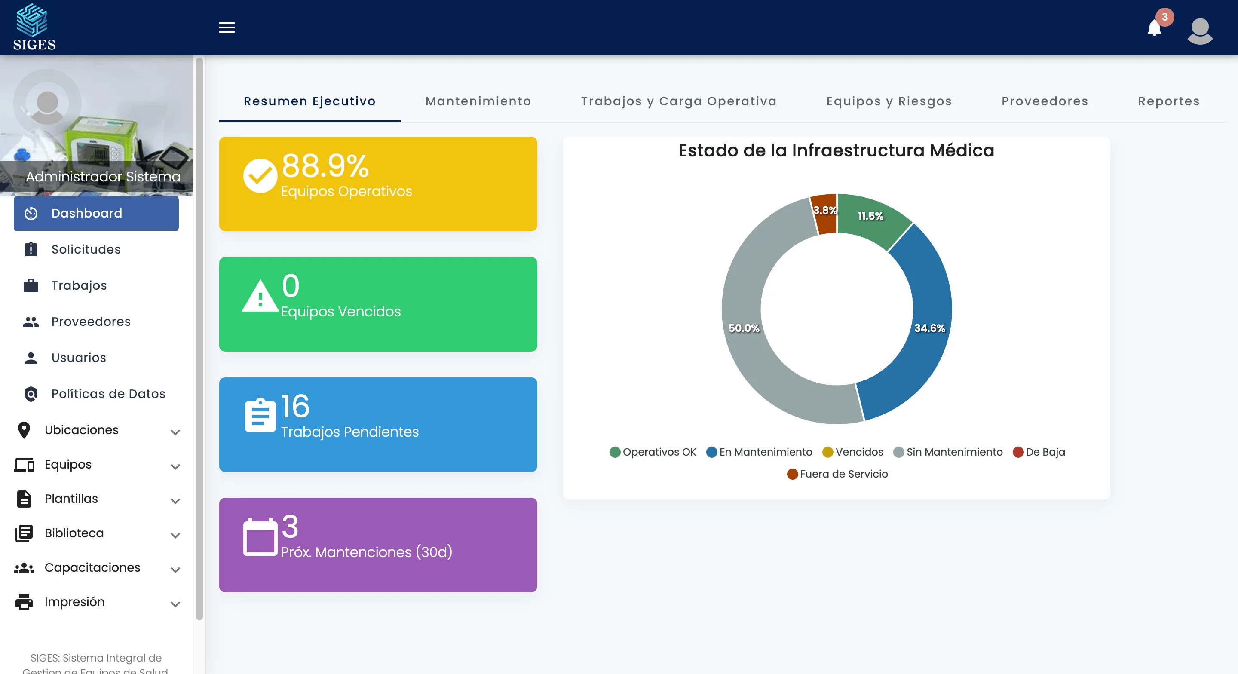
Task: Open Usuarios in sidebar
Action: pyautogui.click(x=96, y=358)
